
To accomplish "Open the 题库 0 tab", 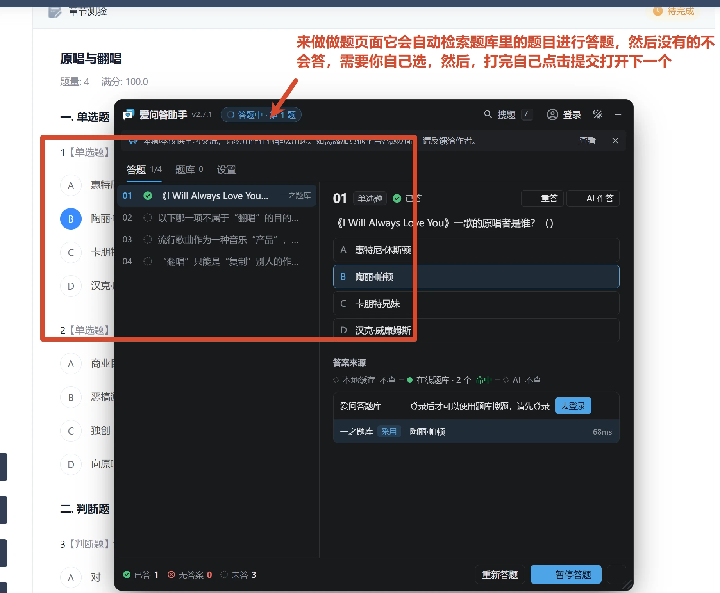I will click(x=189, y=169).
